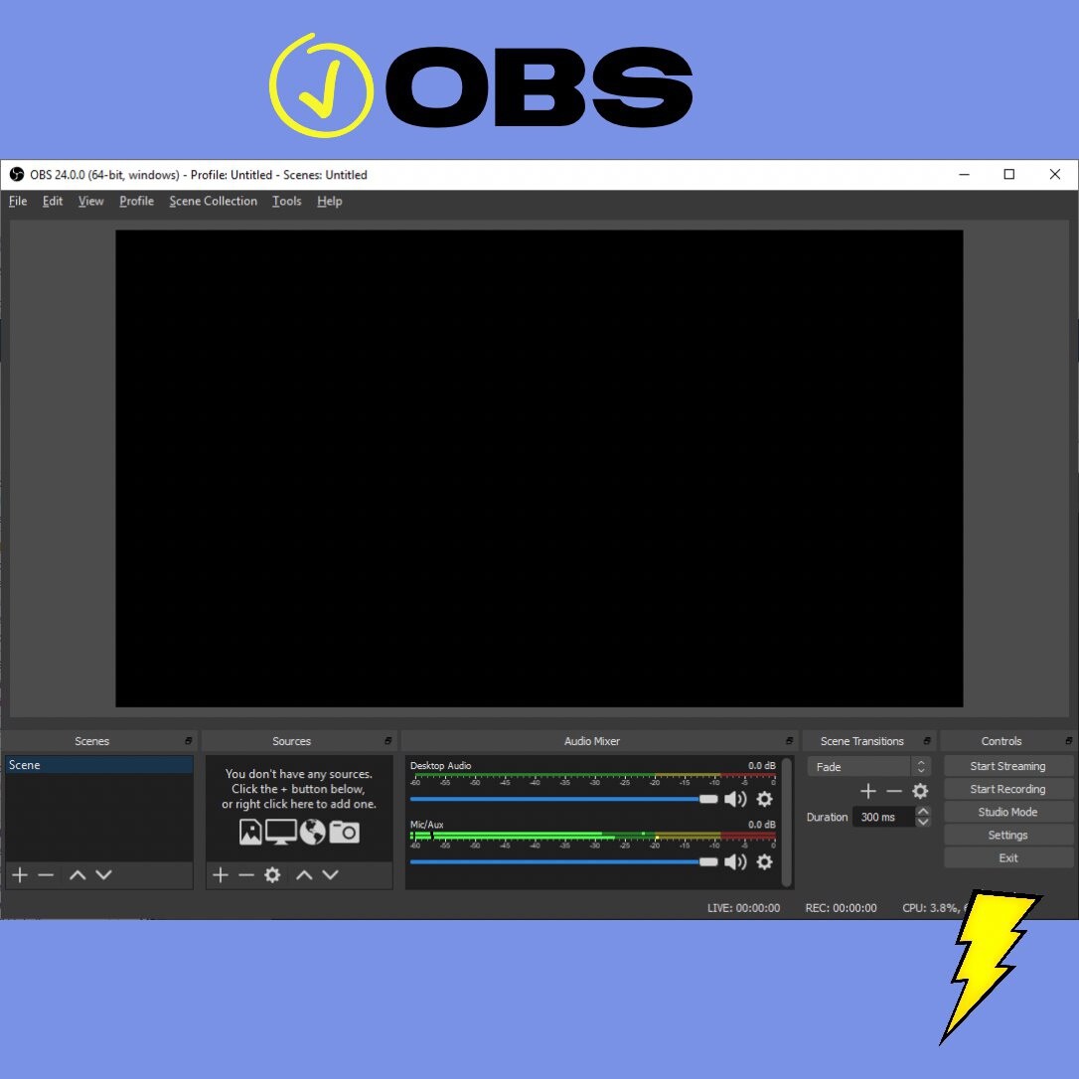Click the Duration field showing 300 ms

885,817
